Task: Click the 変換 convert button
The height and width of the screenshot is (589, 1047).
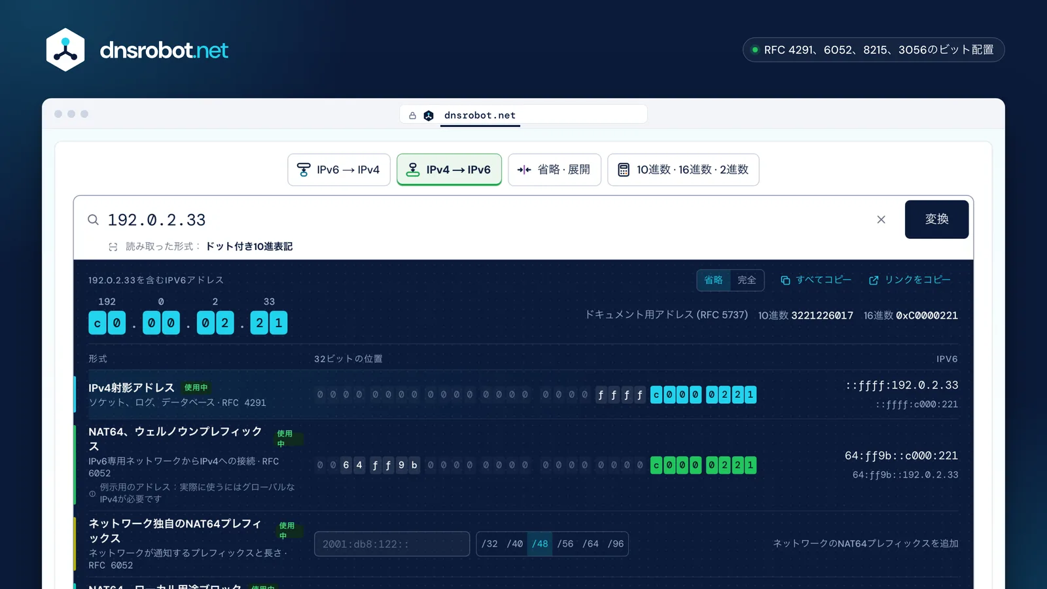Action: pyautogui.click(x=936, y=219)
